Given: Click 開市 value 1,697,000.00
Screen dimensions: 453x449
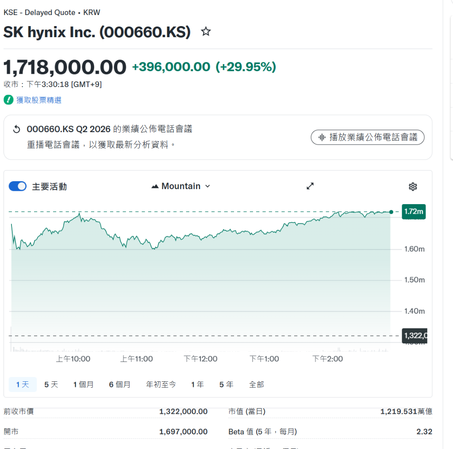Looking at the screenshot, I should coord(183,432).
